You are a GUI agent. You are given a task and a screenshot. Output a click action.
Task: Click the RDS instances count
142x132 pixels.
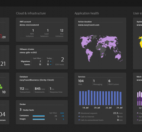click(33, 30)
